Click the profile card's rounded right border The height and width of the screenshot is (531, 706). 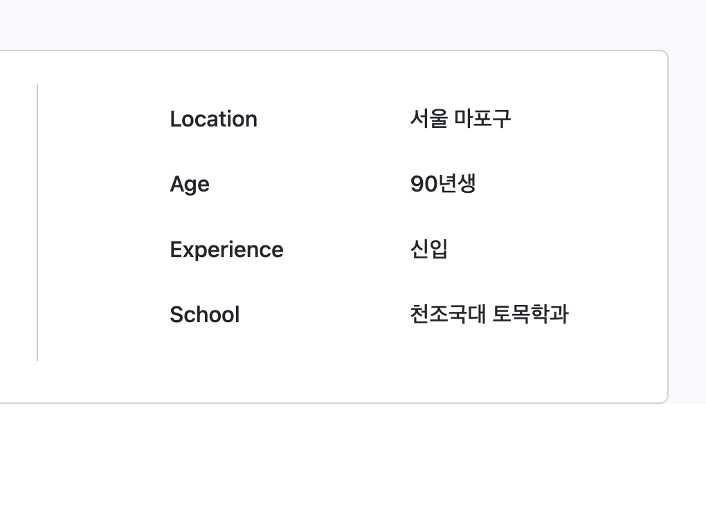point(668,227)
